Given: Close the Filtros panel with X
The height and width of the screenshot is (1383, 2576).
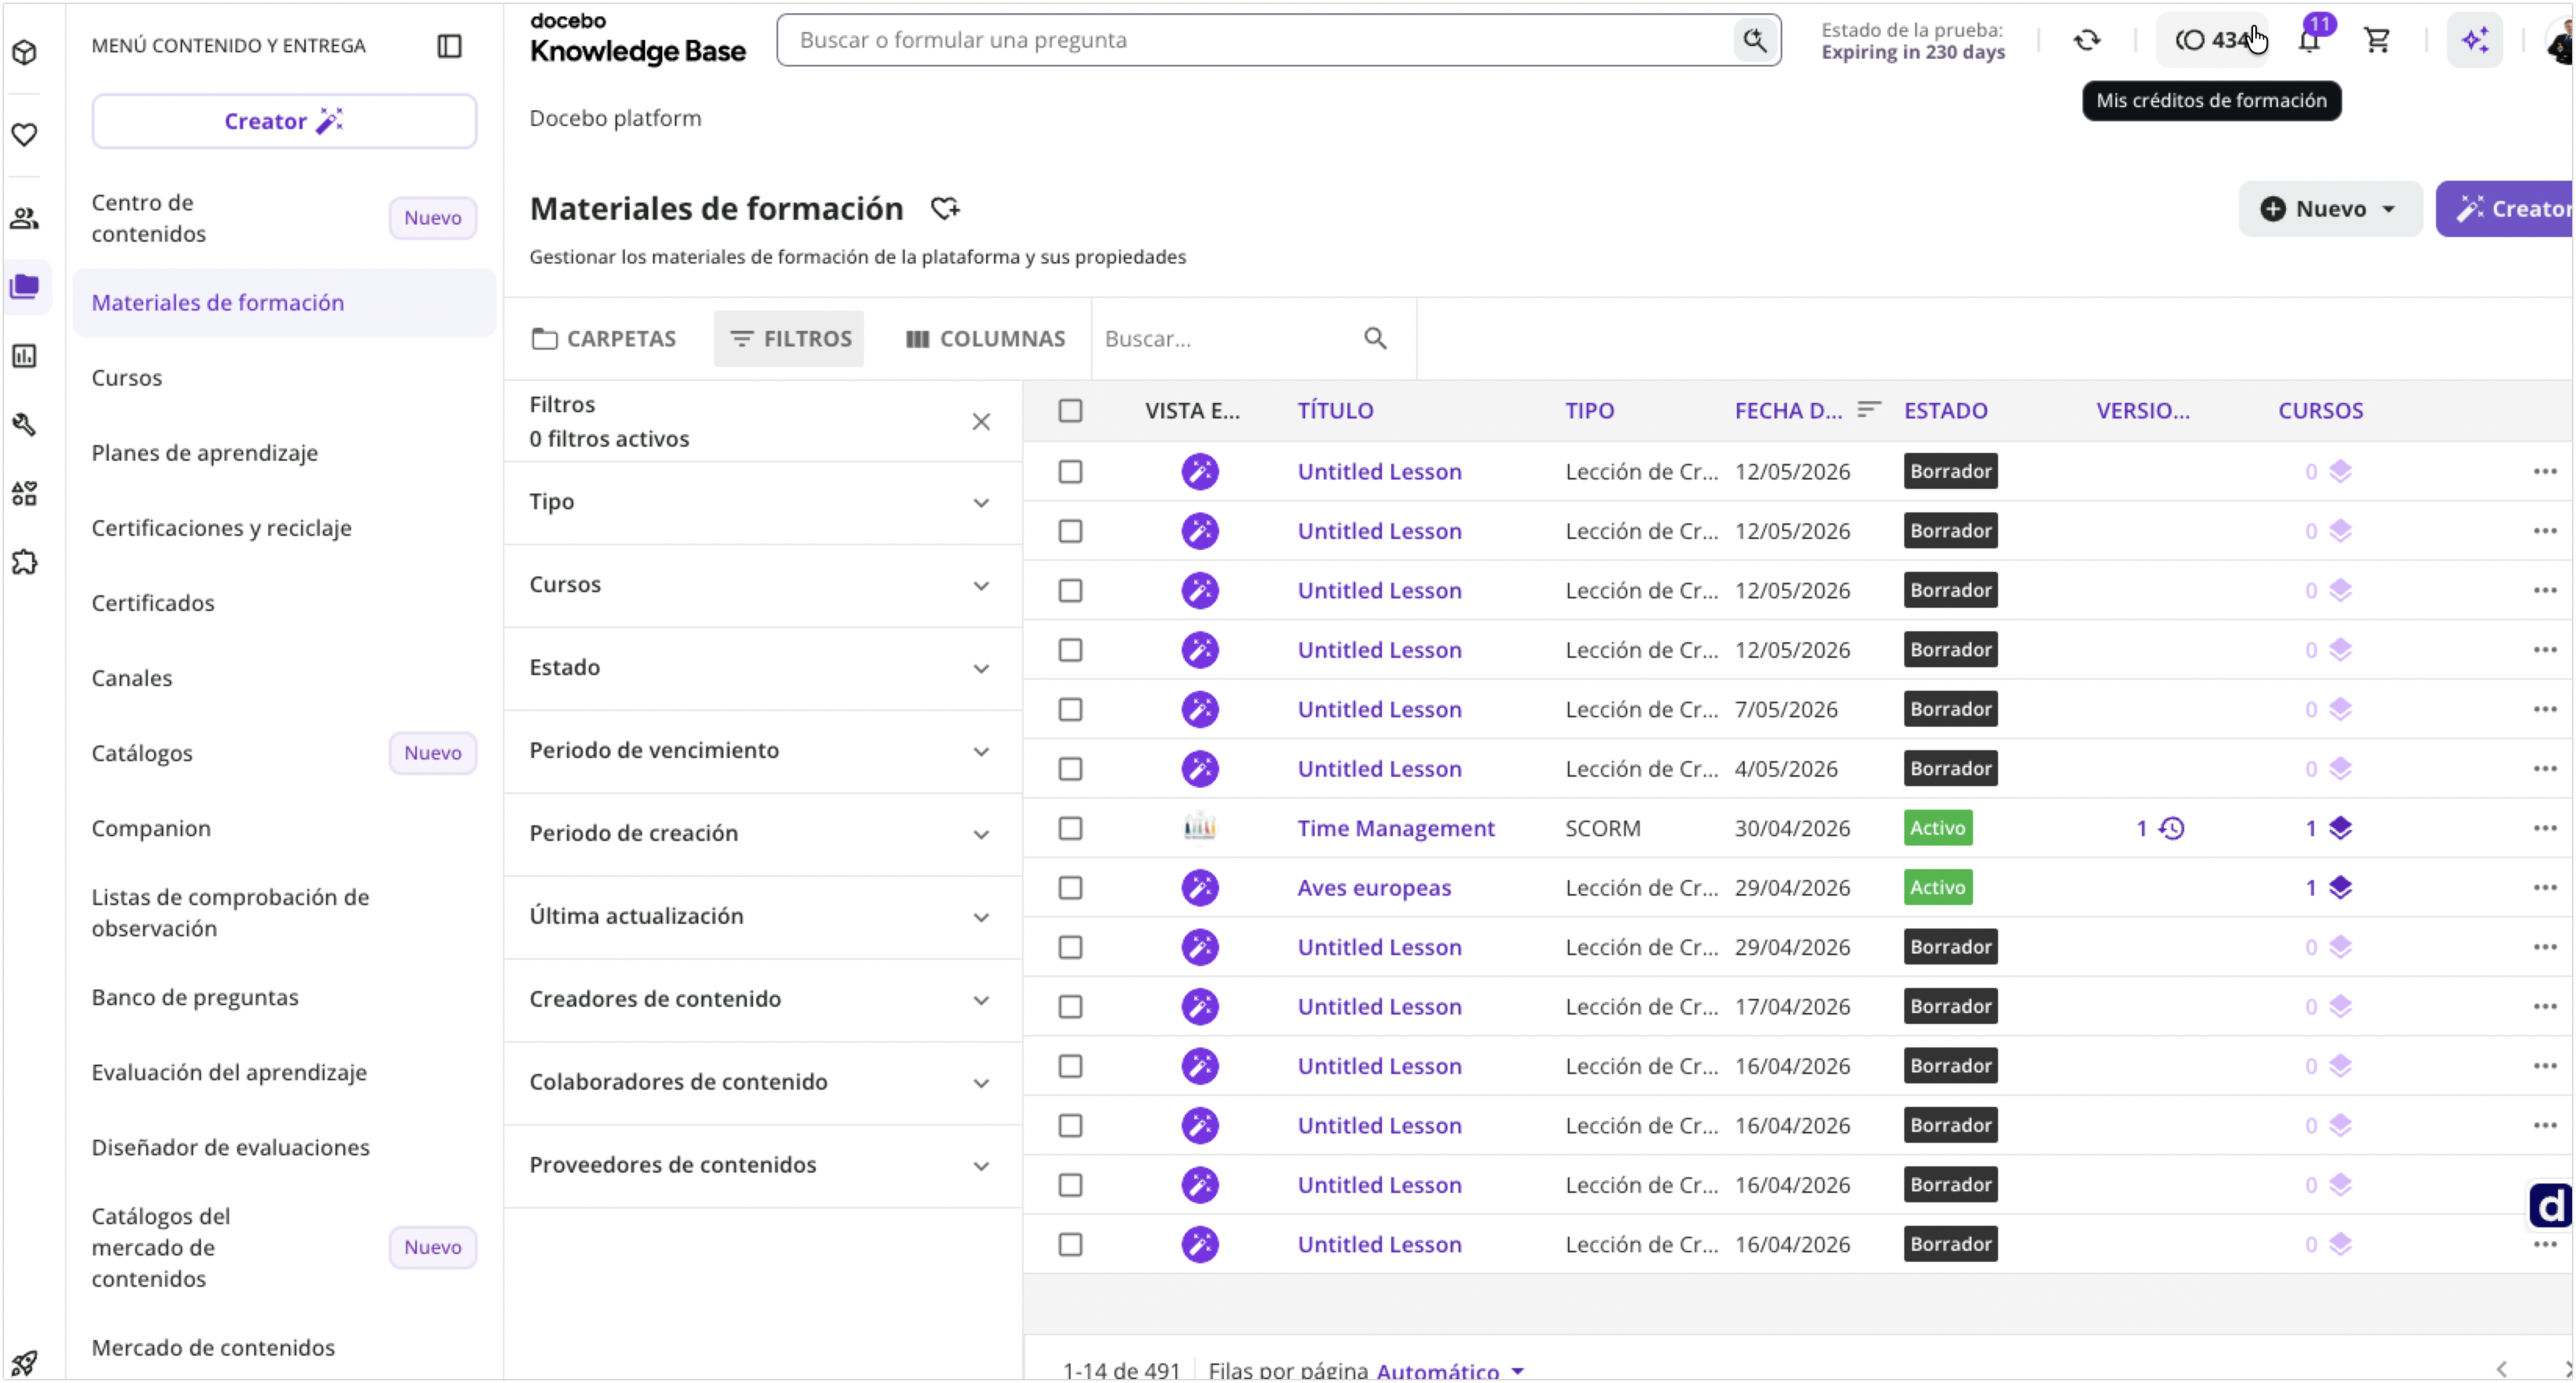Looking at the screenshot, I should (x=981, y=422).
